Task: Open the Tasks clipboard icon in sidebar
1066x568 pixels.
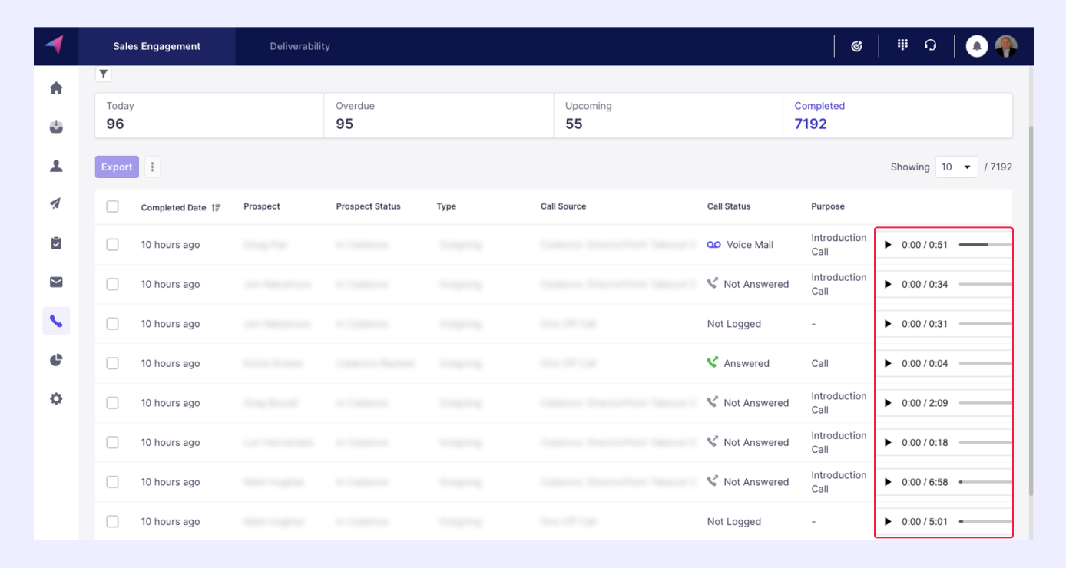Action: (56, 243)
